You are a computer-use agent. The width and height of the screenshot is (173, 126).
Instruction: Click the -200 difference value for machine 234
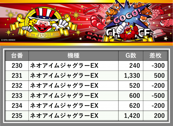pos(158,106)
